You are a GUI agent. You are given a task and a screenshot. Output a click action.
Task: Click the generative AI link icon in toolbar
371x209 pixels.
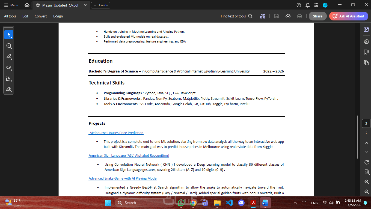click(263, 16)
